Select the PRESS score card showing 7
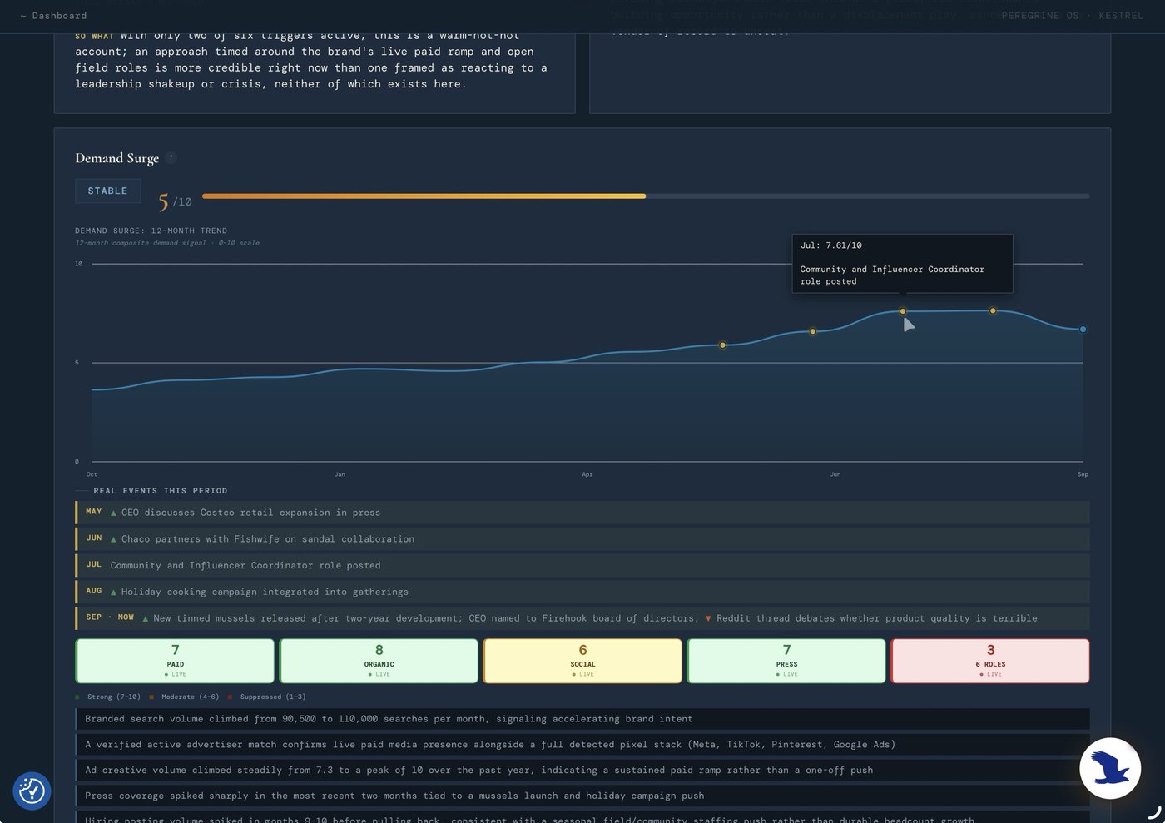Screen dimensions: 1165x823 tap(786, 661)
